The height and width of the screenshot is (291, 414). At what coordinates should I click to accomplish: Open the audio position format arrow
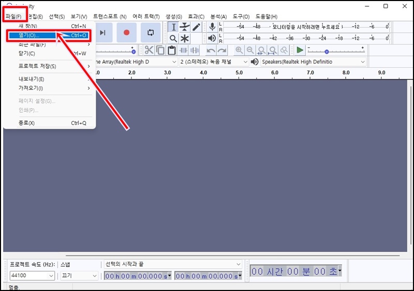click(x=340, y=271)
